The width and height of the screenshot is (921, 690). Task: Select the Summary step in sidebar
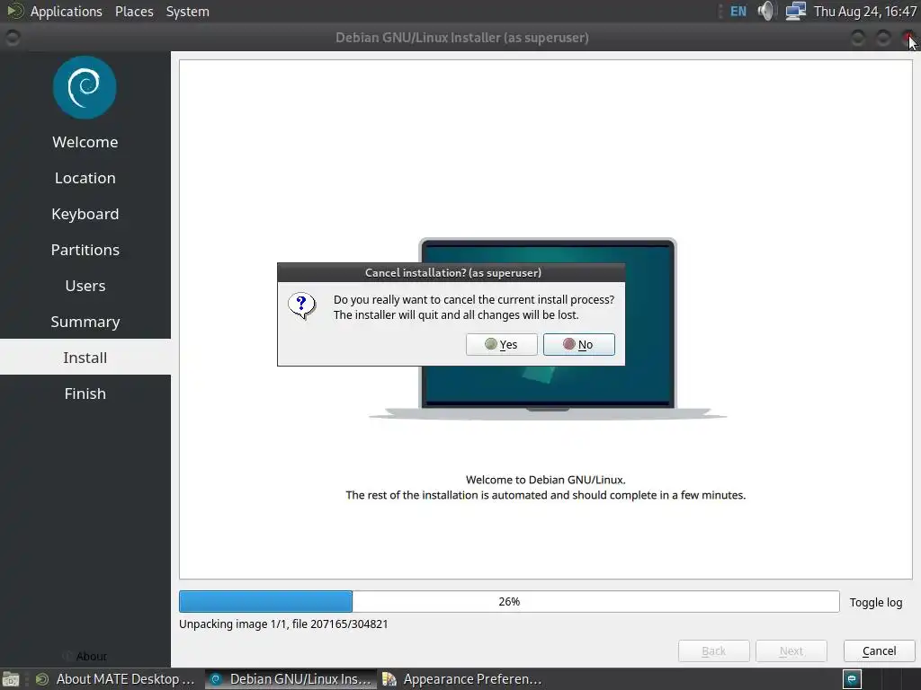pos(85,322)
